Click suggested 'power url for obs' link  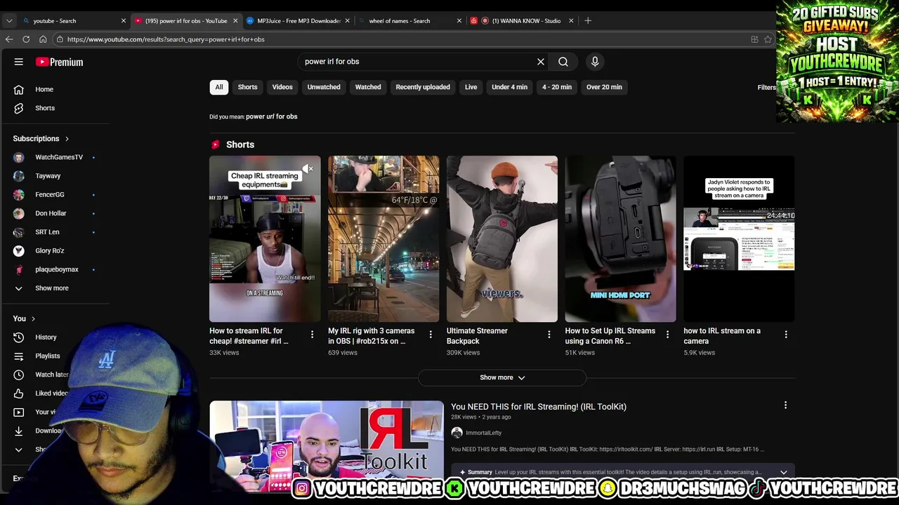click(272, 116)
